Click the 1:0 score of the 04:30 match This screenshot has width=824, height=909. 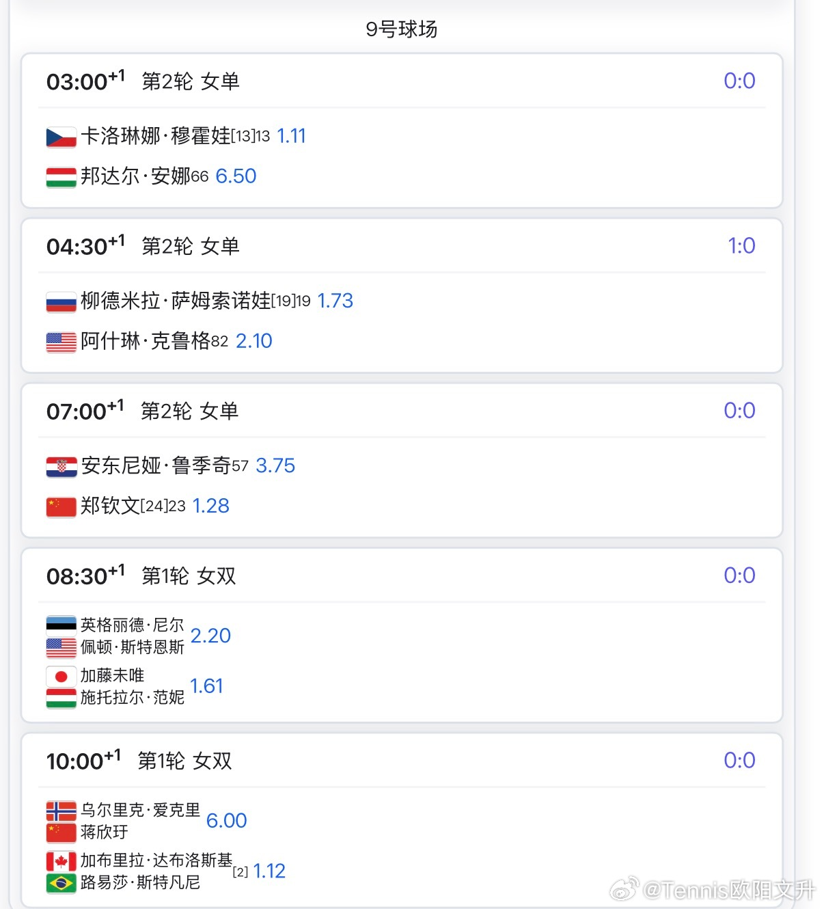(x=741, y=246)
